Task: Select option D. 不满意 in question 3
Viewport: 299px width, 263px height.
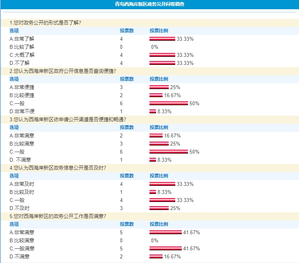Action: [x=20, y=160]
